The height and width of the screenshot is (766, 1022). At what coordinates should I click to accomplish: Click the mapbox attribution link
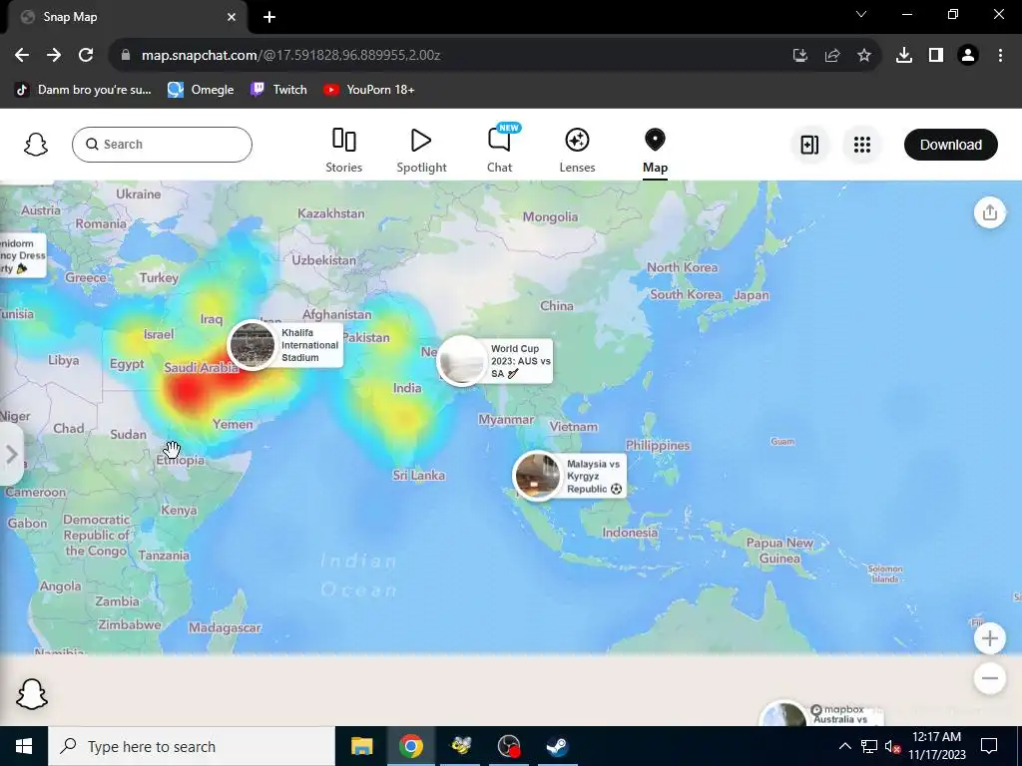(838, 709)
